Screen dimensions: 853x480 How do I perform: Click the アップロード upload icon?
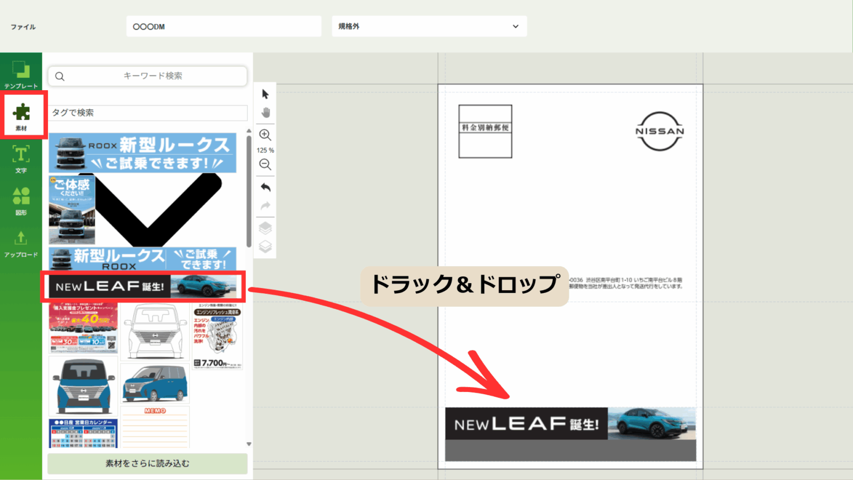21,243
